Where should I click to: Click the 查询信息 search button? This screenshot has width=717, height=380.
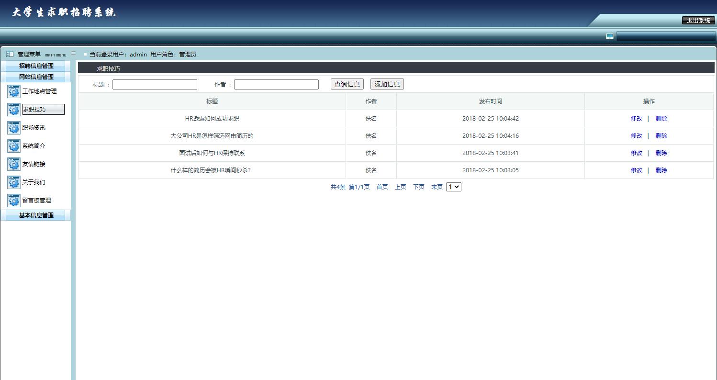tap(347, 84)
